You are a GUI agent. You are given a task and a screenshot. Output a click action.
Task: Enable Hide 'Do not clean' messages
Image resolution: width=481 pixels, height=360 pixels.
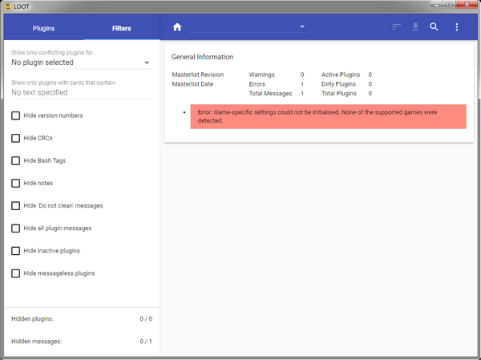tap(16, 205)
